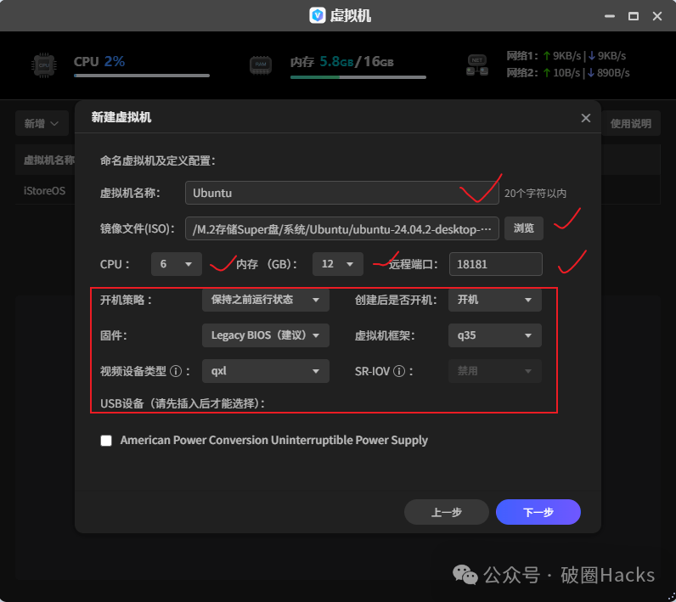
Task: Expand the 虚拟机框架 q35 dropdown
Action: (x=494, y=335)
